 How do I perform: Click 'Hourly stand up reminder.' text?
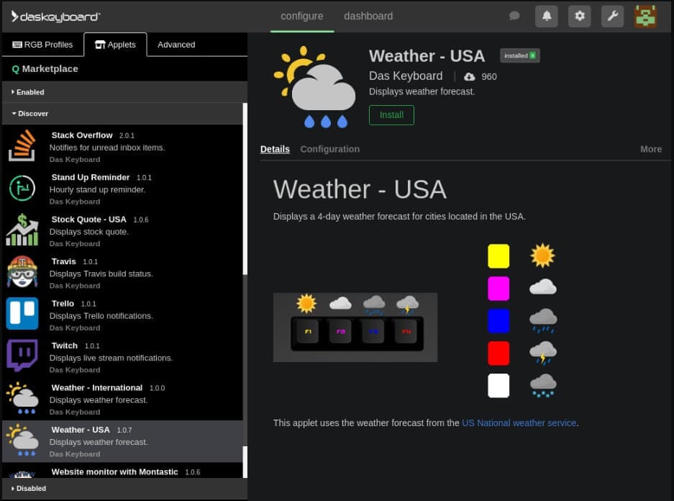pos(97,189)
